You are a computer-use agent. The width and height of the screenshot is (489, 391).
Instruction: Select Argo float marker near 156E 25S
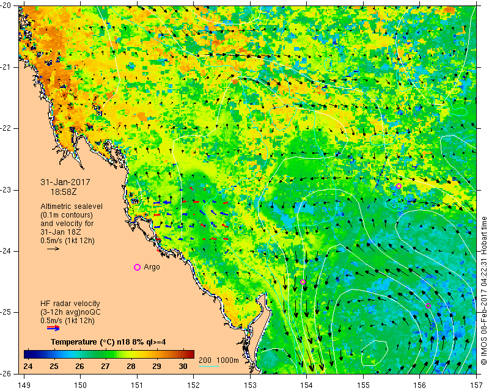click(x=428, y=306)
